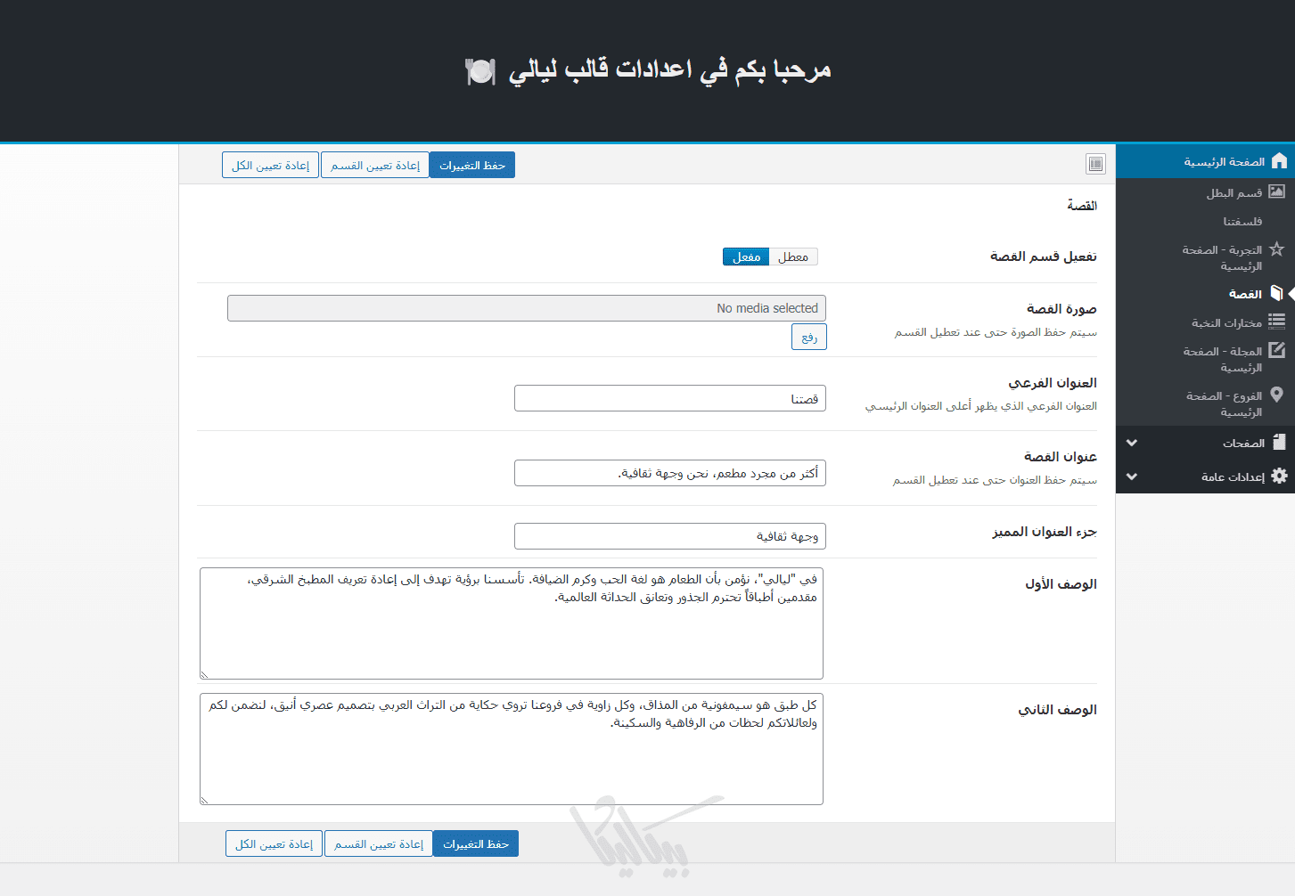Expand the إعدادات عامة chevron arrow
1295x896 pixels.
coord(1132,477)
